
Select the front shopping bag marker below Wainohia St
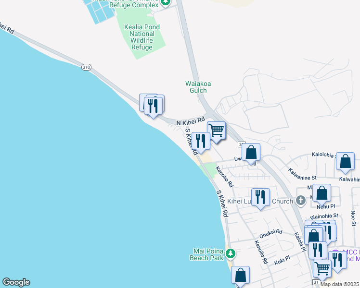[x=314, y=235]
